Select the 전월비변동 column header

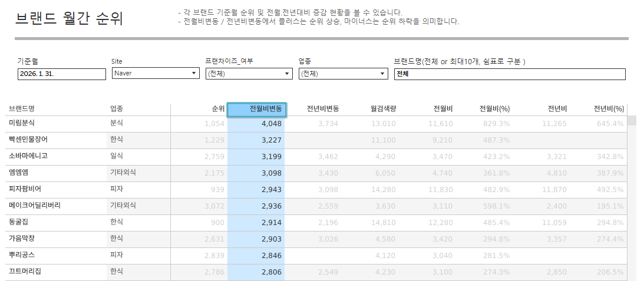click(x=257, y=109)
